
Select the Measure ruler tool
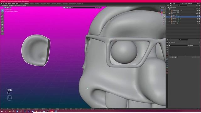2,31
